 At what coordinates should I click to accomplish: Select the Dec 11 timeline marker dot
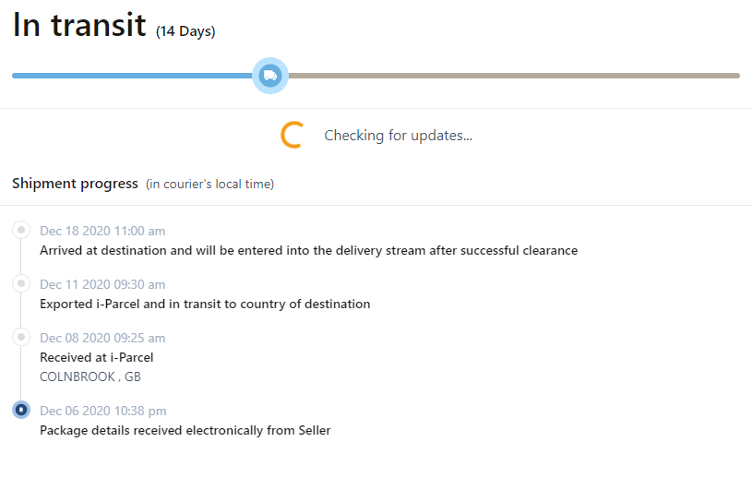[x=21, y=283]
